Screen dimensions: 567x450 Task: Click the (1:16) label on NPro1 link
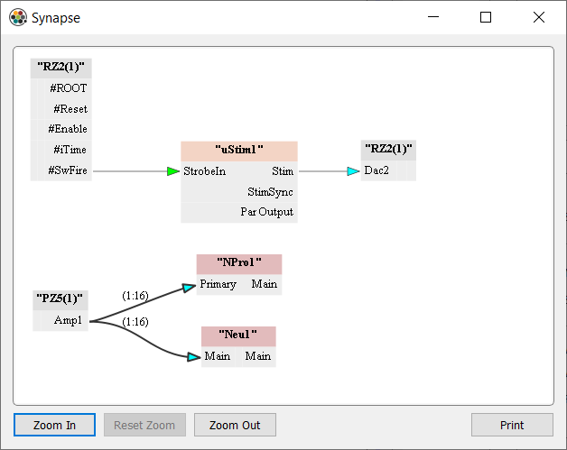[135, 296]
